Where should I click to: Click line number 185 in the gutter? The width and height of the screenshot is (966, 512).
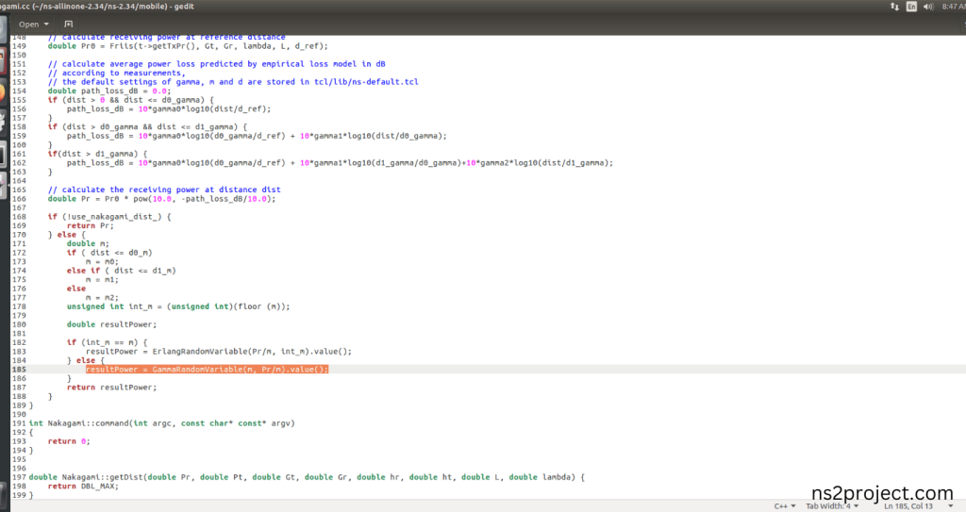(x=19, y=370)
